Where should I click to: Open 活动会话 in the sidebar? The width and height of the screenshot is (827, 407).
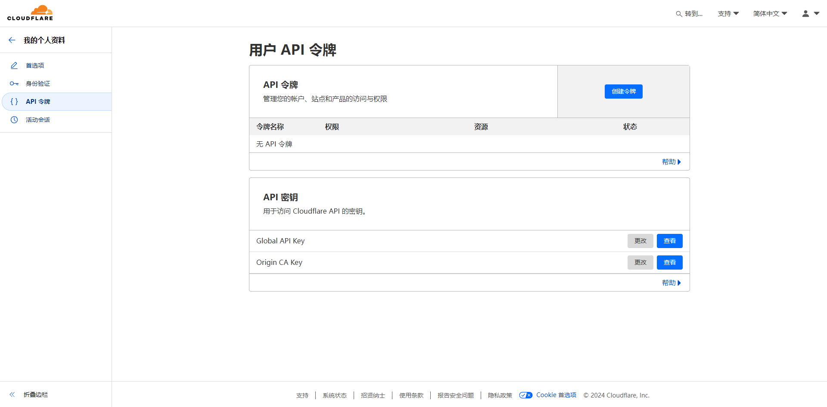pyautogui.click(x=38, y=120)
